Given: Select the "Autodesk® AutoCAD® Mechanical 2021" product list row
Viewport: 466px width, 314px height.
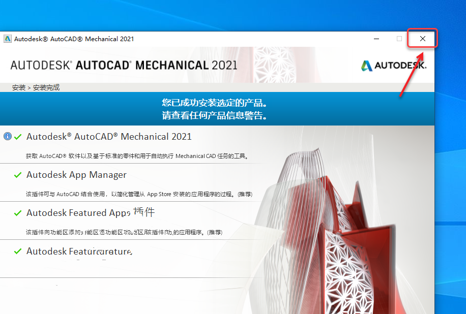Looking at the screenshot, I should pos(132,144).
